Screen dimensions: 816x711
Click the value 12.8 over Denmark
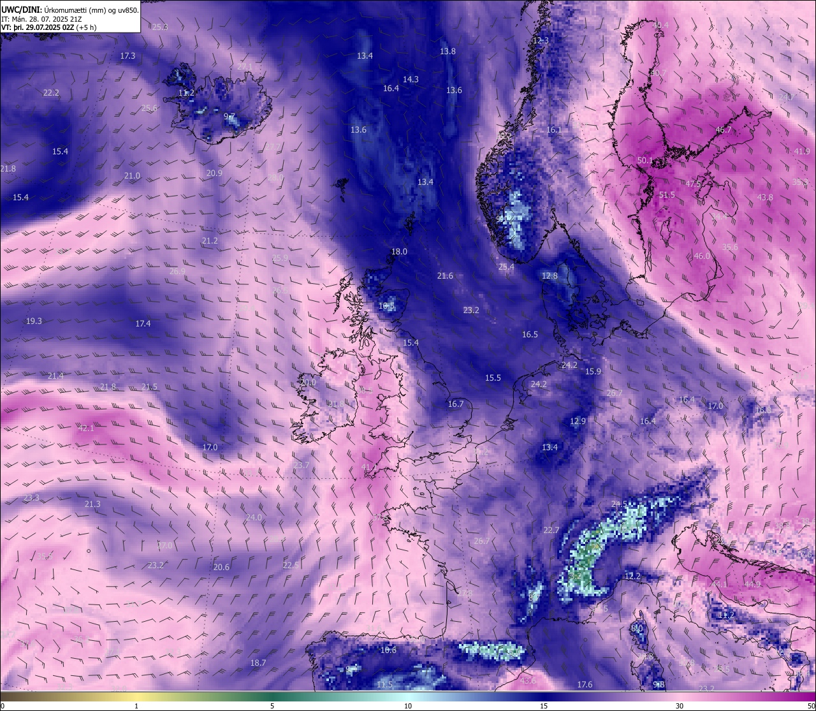(550, 276)
